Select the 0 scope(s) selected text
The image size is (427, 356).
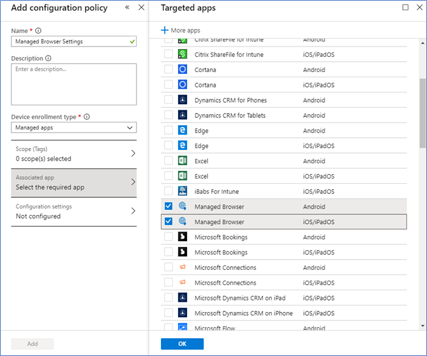pos(43,159)
